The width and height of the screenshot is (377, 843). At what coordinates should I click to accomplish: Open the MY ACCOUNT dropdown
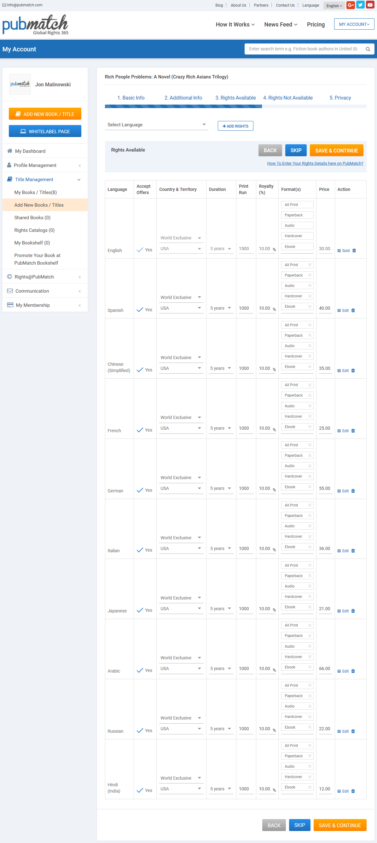(x=354, y=24)
